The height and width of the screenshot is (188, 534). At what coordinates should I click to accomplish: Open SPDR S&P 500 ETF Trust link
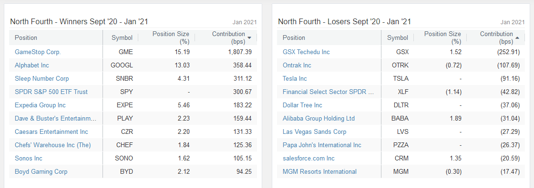coord(51,92)
